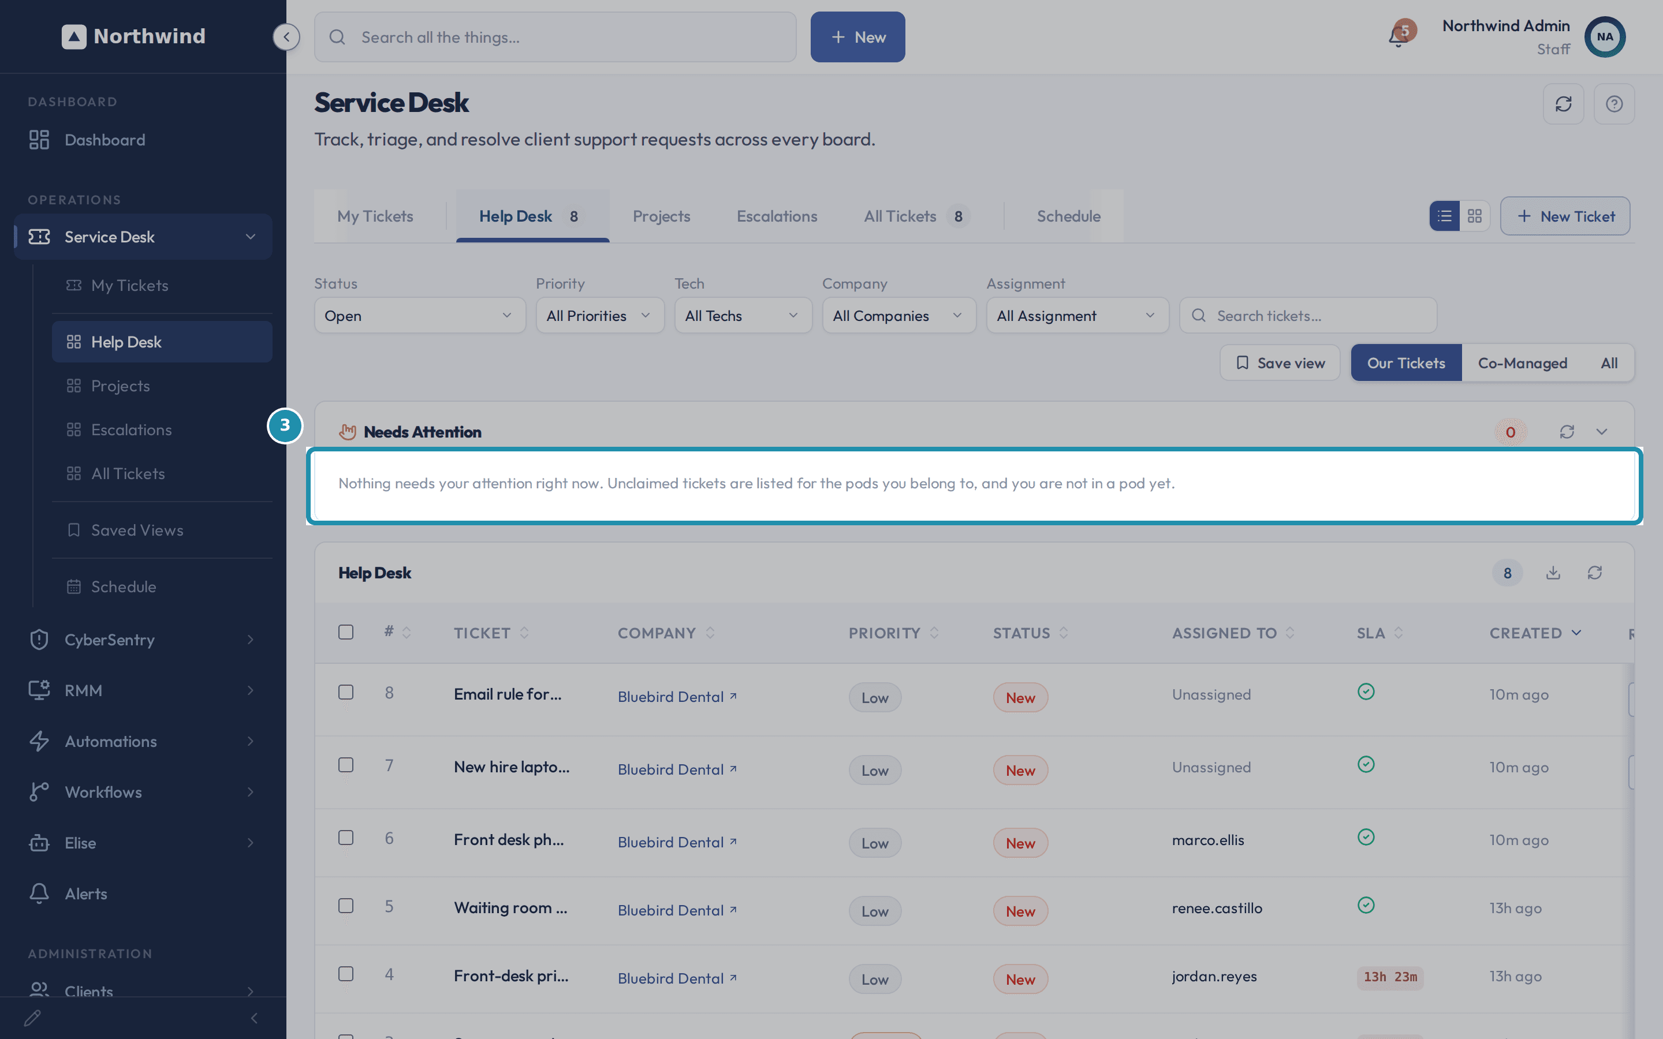Check the box for ticket 7
The width and height of the screenshot is (1663, 1039).
[346, 765]
